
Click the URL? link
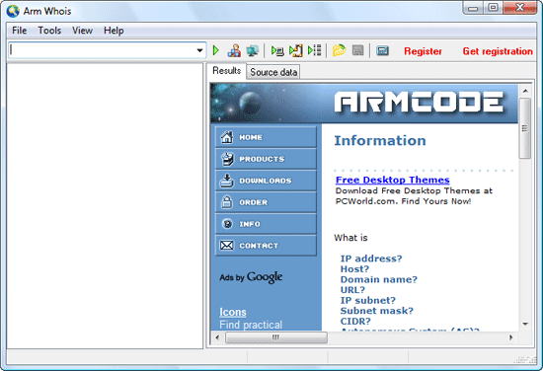[x=352, y=290]
